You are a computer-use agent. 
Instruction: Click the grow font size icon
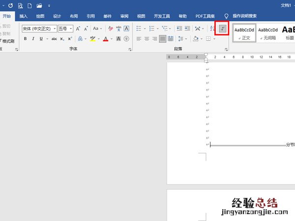[x=78, y=28]
